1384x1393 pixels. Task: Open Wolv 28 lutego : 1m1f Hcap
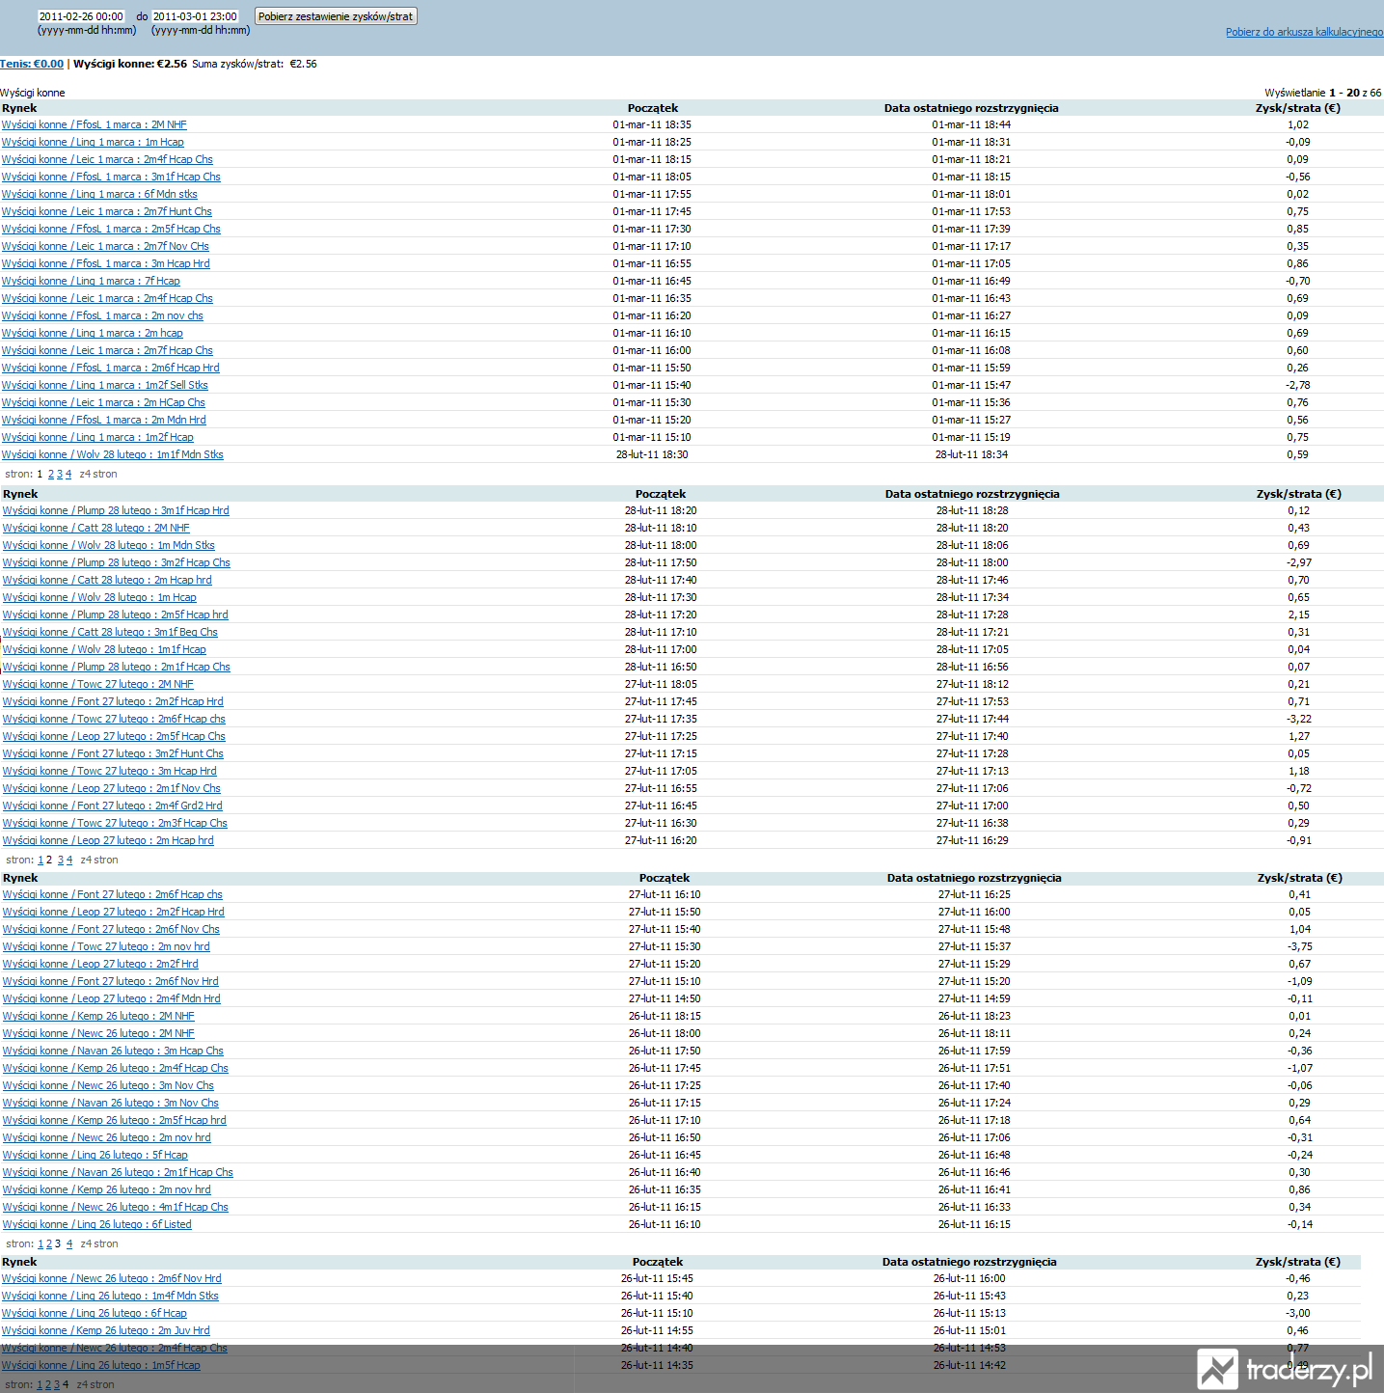point(104,649)
